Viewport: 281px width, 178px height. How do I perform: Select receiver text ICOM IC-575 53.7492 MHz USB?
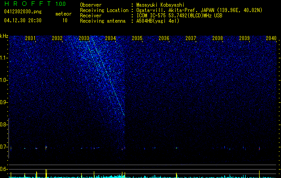pos(179,16)
